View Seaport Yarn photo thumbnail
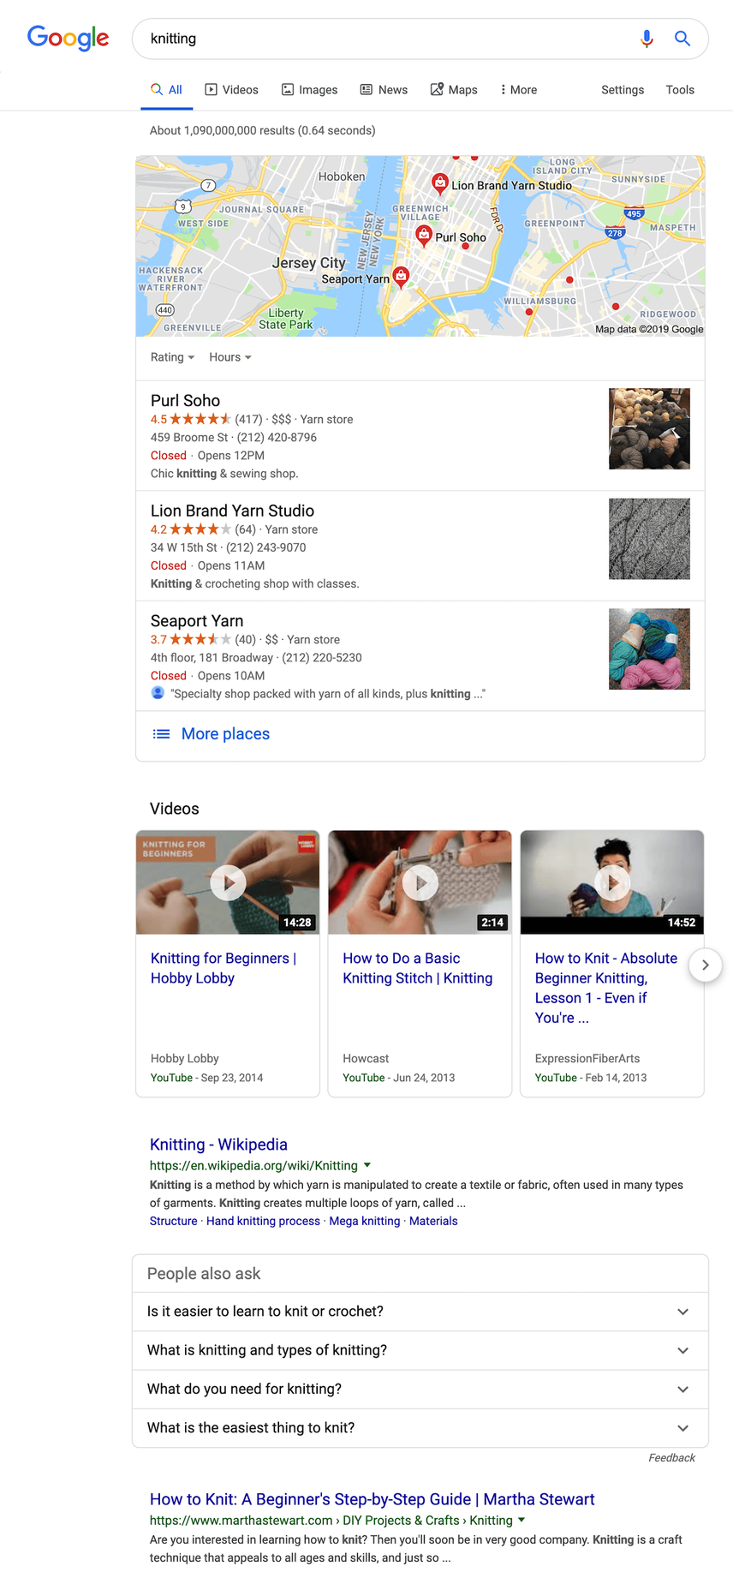Viewport: 733px width, 1578px height. tap(649, 649)
